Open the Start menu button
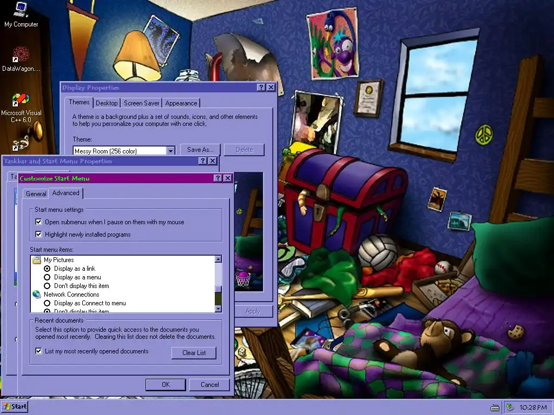Screen dimensions: 554x415 coord(15,407)
